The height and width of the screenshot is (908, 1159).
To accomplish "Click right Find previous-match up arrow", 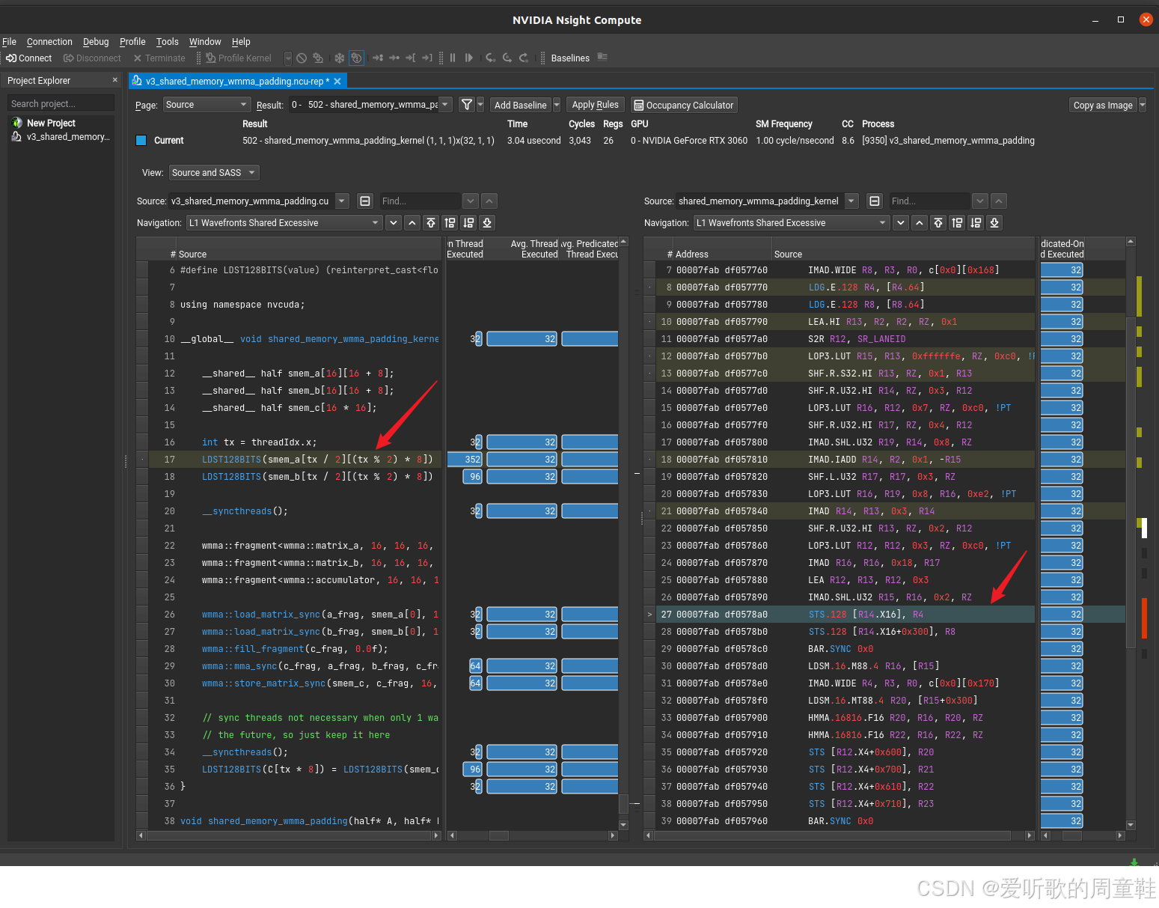I will tap(999, 201).
